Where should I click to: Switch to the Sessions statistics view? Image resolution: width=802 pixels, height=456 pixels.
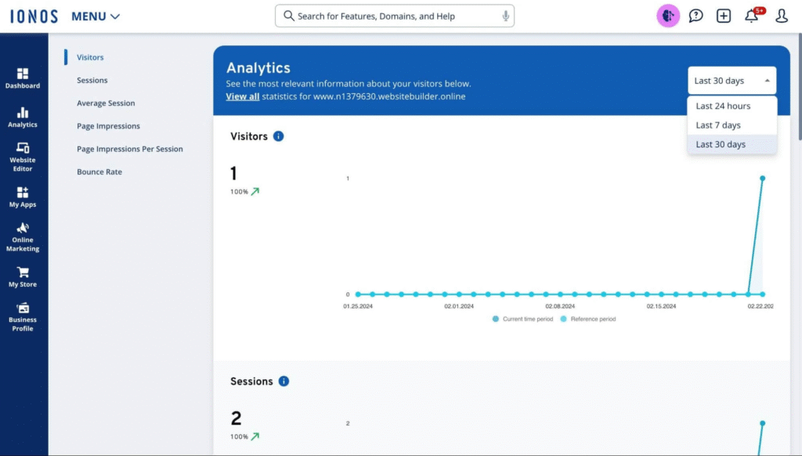point(92,80)
